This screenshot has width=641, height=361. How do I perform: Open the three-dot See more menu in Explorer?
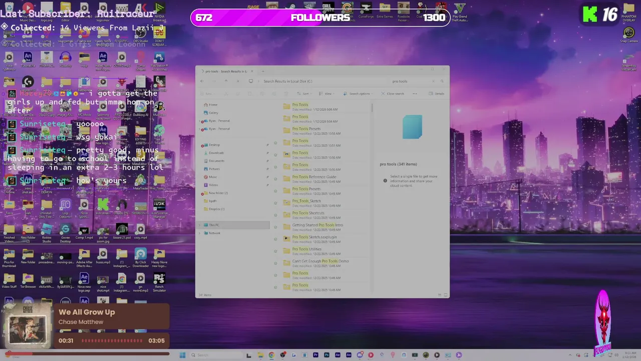[x=415, y=94]
